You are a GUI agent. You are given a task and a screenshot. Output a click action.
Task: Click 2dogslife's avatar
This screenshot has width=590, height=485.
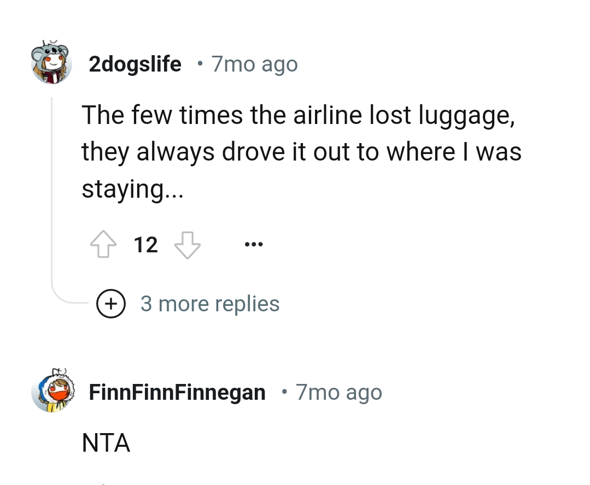(x=52, y=63)
